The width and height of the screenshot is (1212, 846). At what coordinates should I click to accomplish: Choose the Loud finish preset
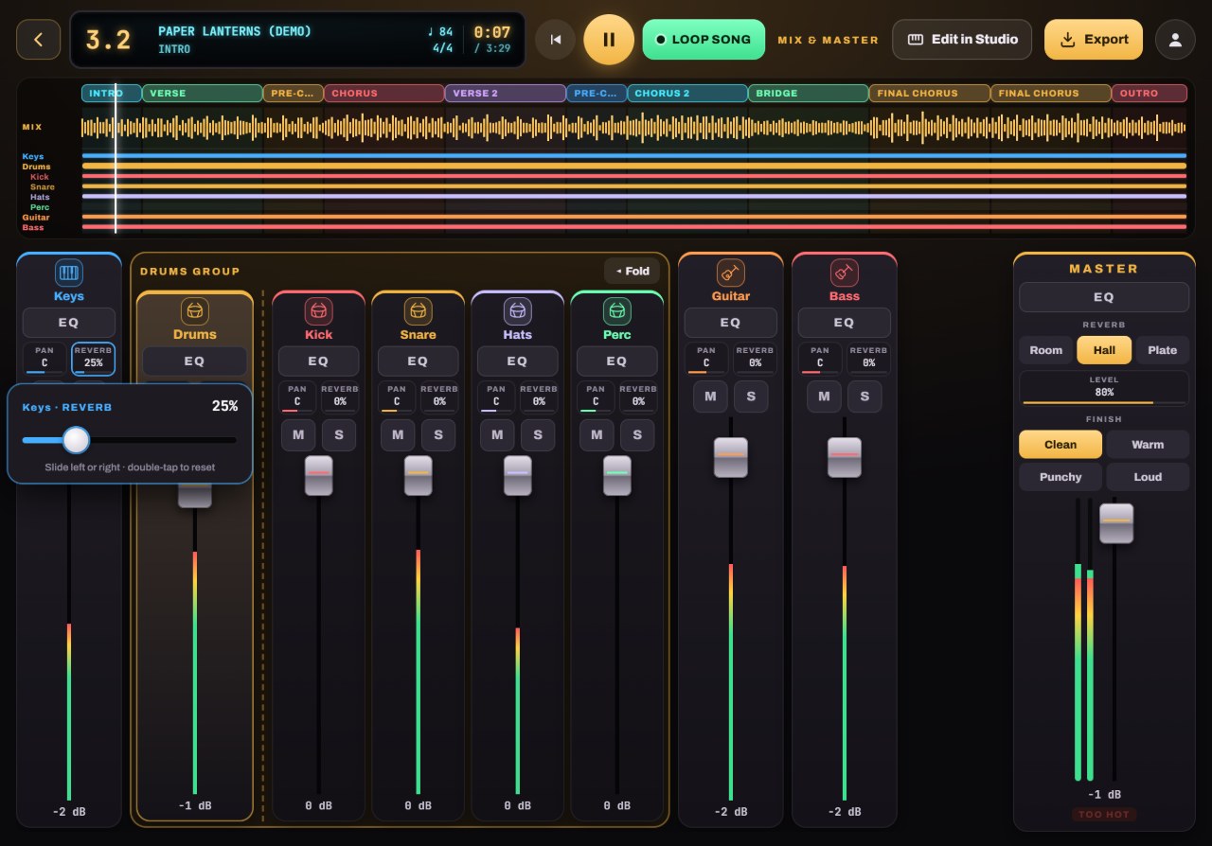pos(1148,477)
